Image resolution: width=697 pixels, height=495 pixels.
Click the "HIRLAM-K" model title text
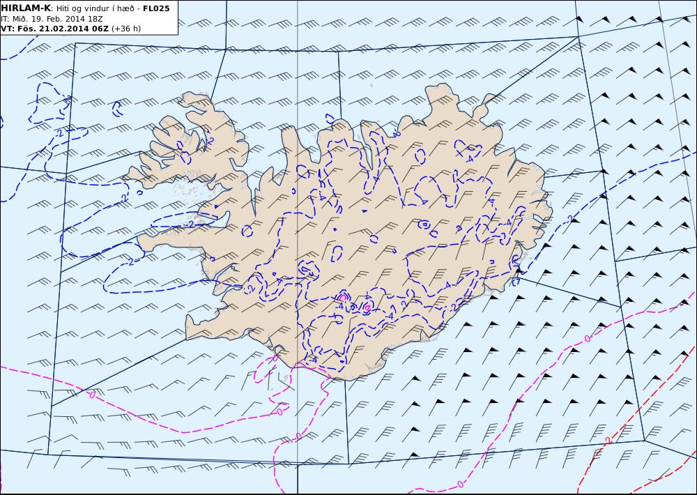click(x=26, y=8)
